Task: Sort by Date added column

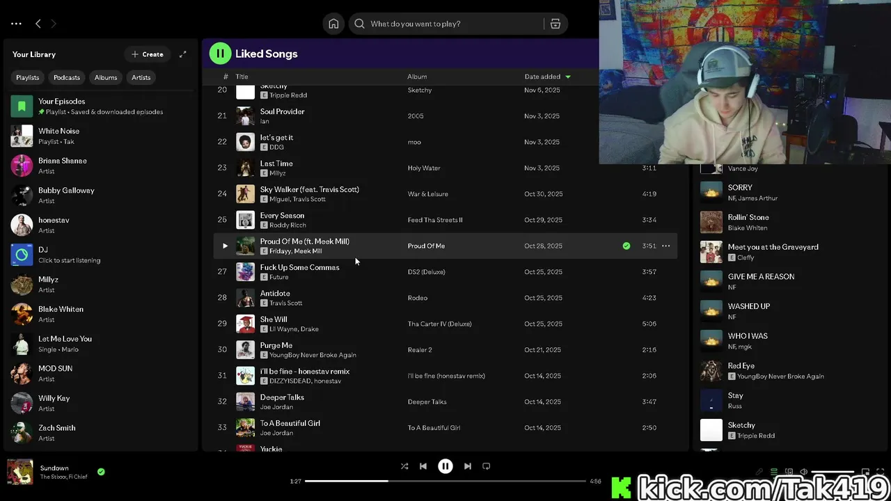Action: 547,77
